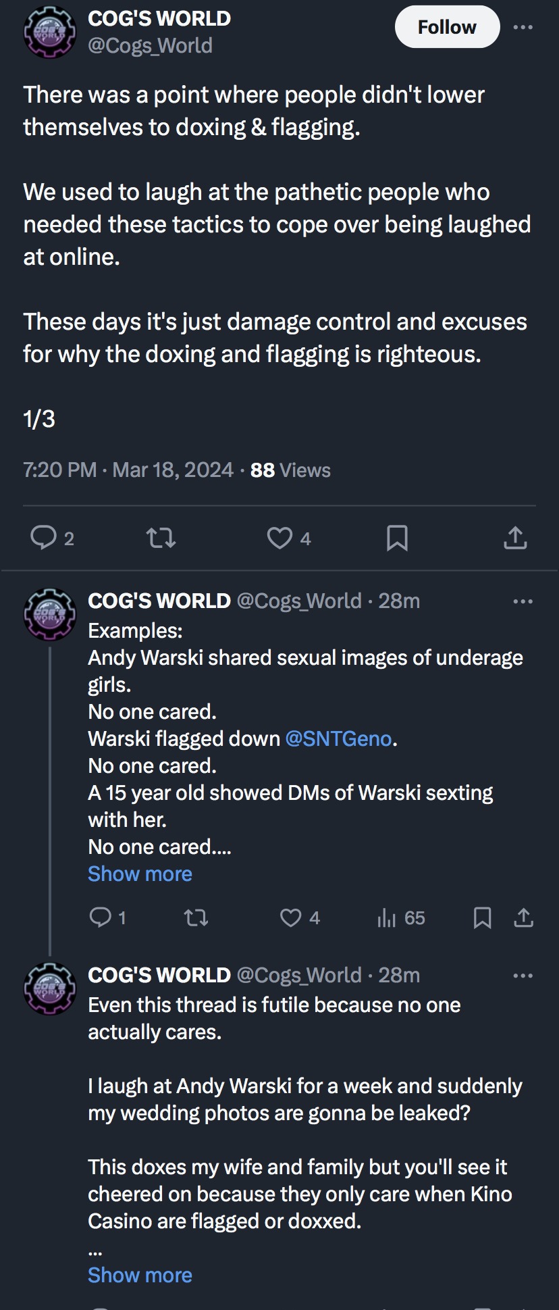The height and width of the screenshot is (1310, 559).
Task: Open the @SNTGeno mention link
Action: click(x=338, y=738)
